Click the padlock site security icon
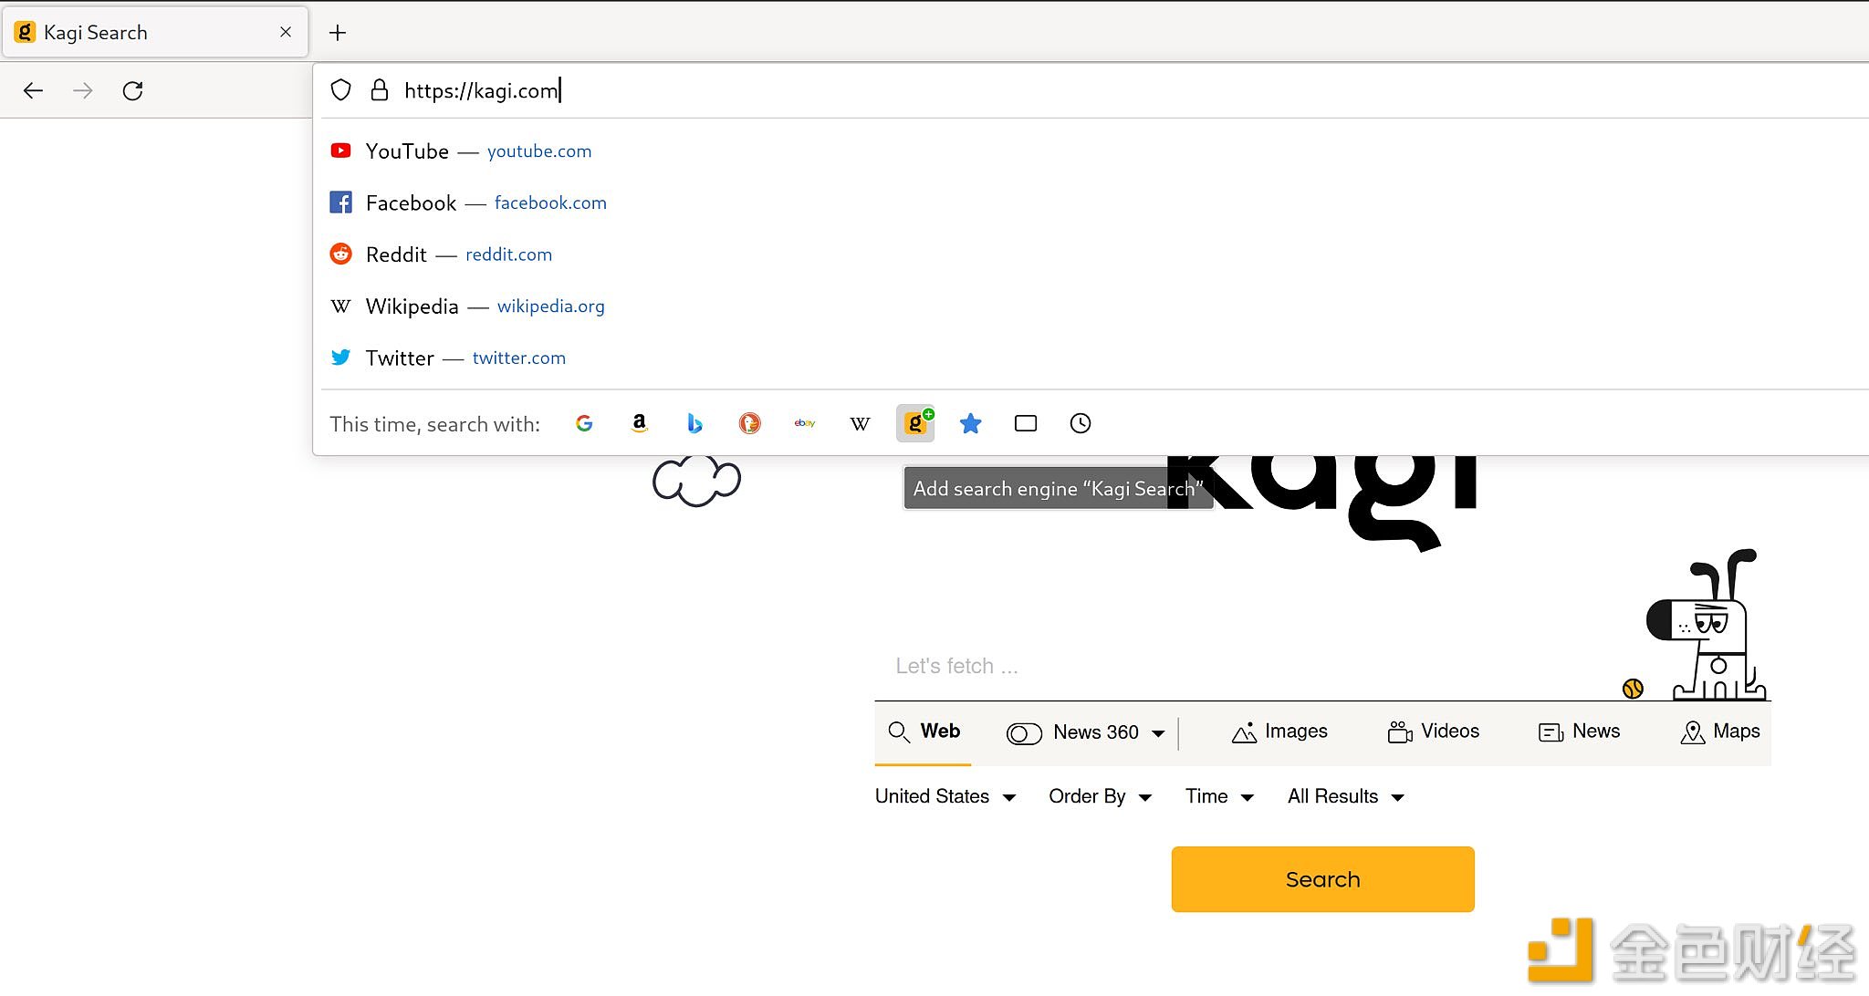This screenshot has width=1869, height=996. click(380, 90)
